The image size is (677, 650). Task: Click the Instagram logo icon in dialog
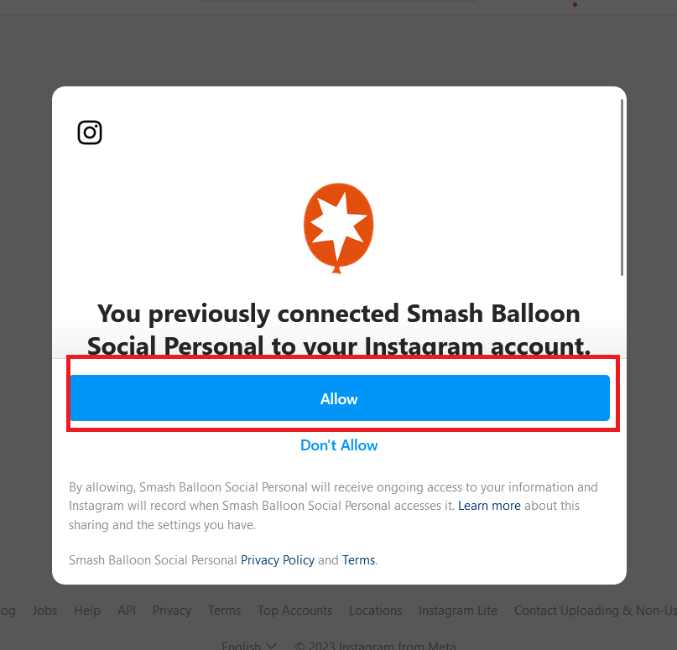[x=90, y=133]
